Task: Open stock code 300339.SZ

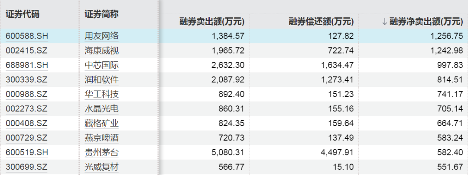Action: (x=26, y=80)
